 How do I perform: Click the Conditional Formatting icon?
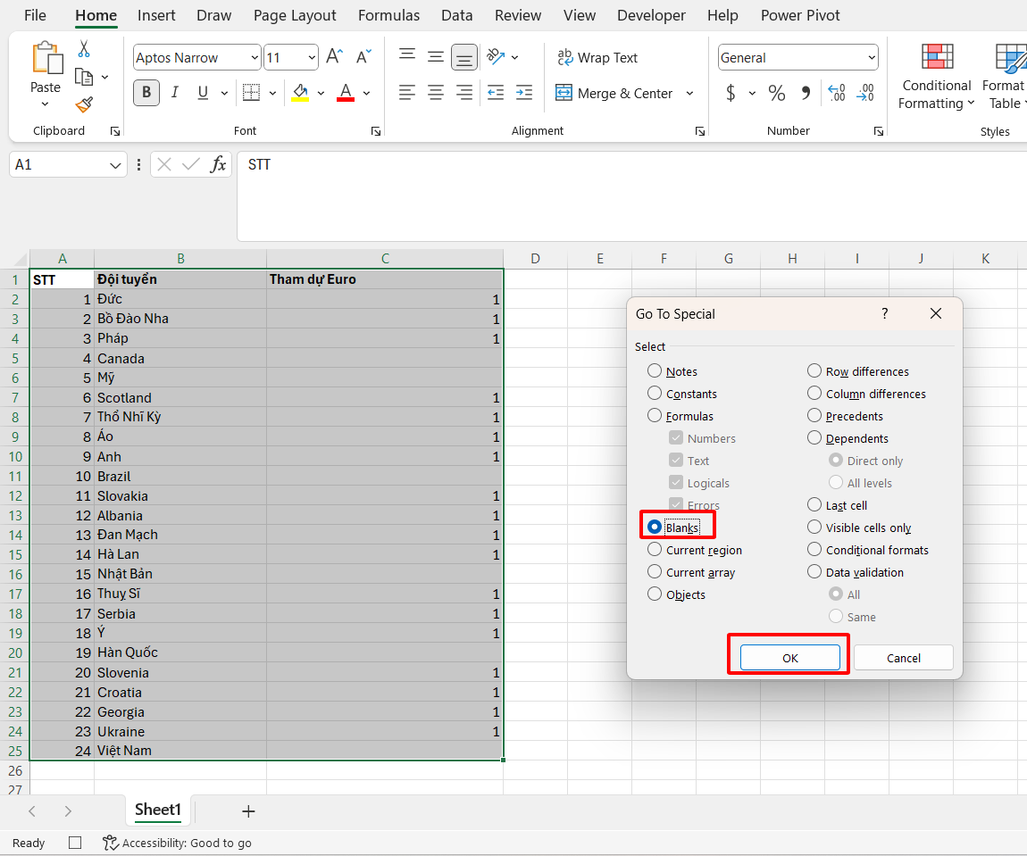(x=937, y=57)
